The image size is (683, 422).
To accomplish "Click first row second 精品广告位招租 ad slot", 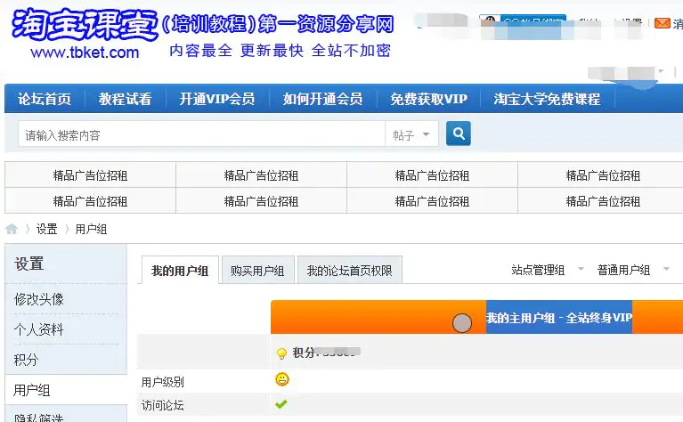I will (261, 175).
